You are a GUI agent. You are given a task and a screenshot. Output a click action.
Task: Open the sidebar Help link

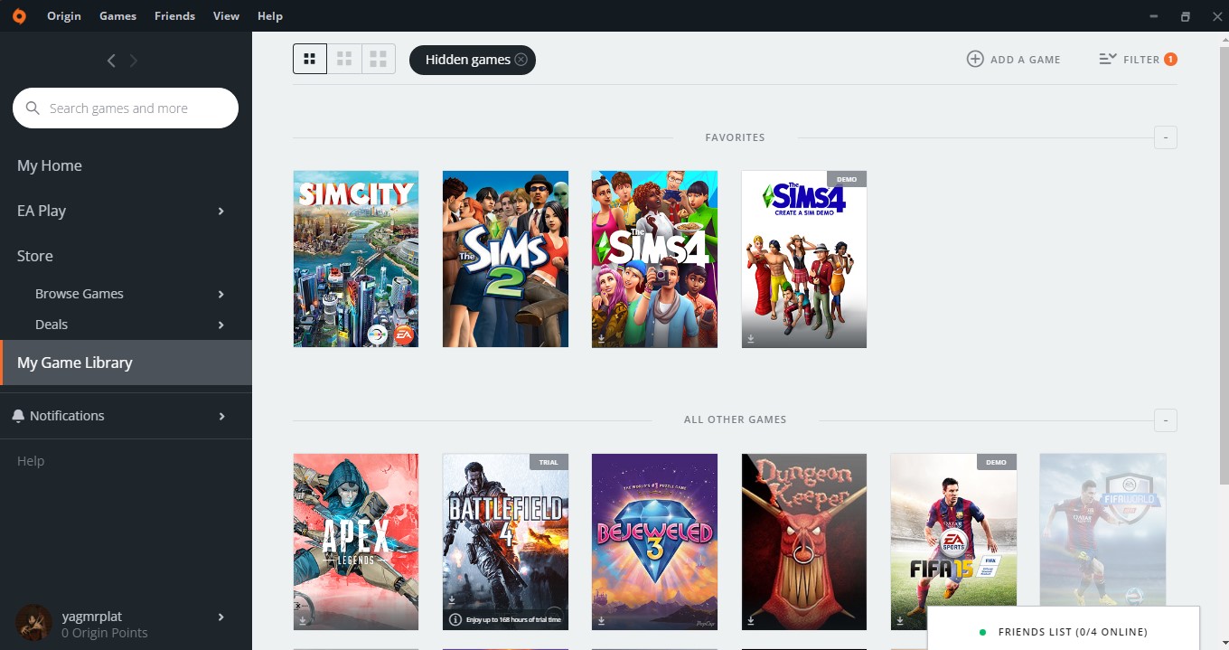(x=31, y=461)
